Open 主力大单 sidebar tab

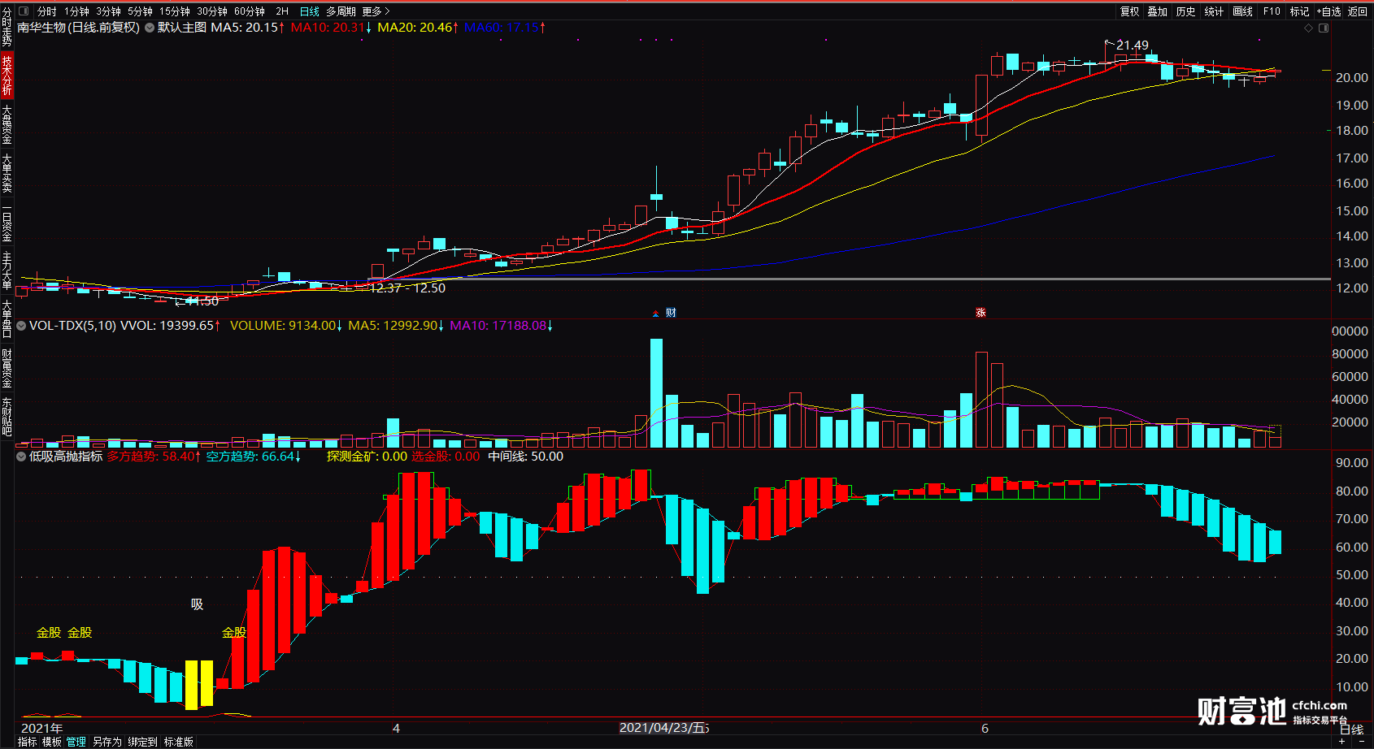pyautogui.click(x=7, y=270)
